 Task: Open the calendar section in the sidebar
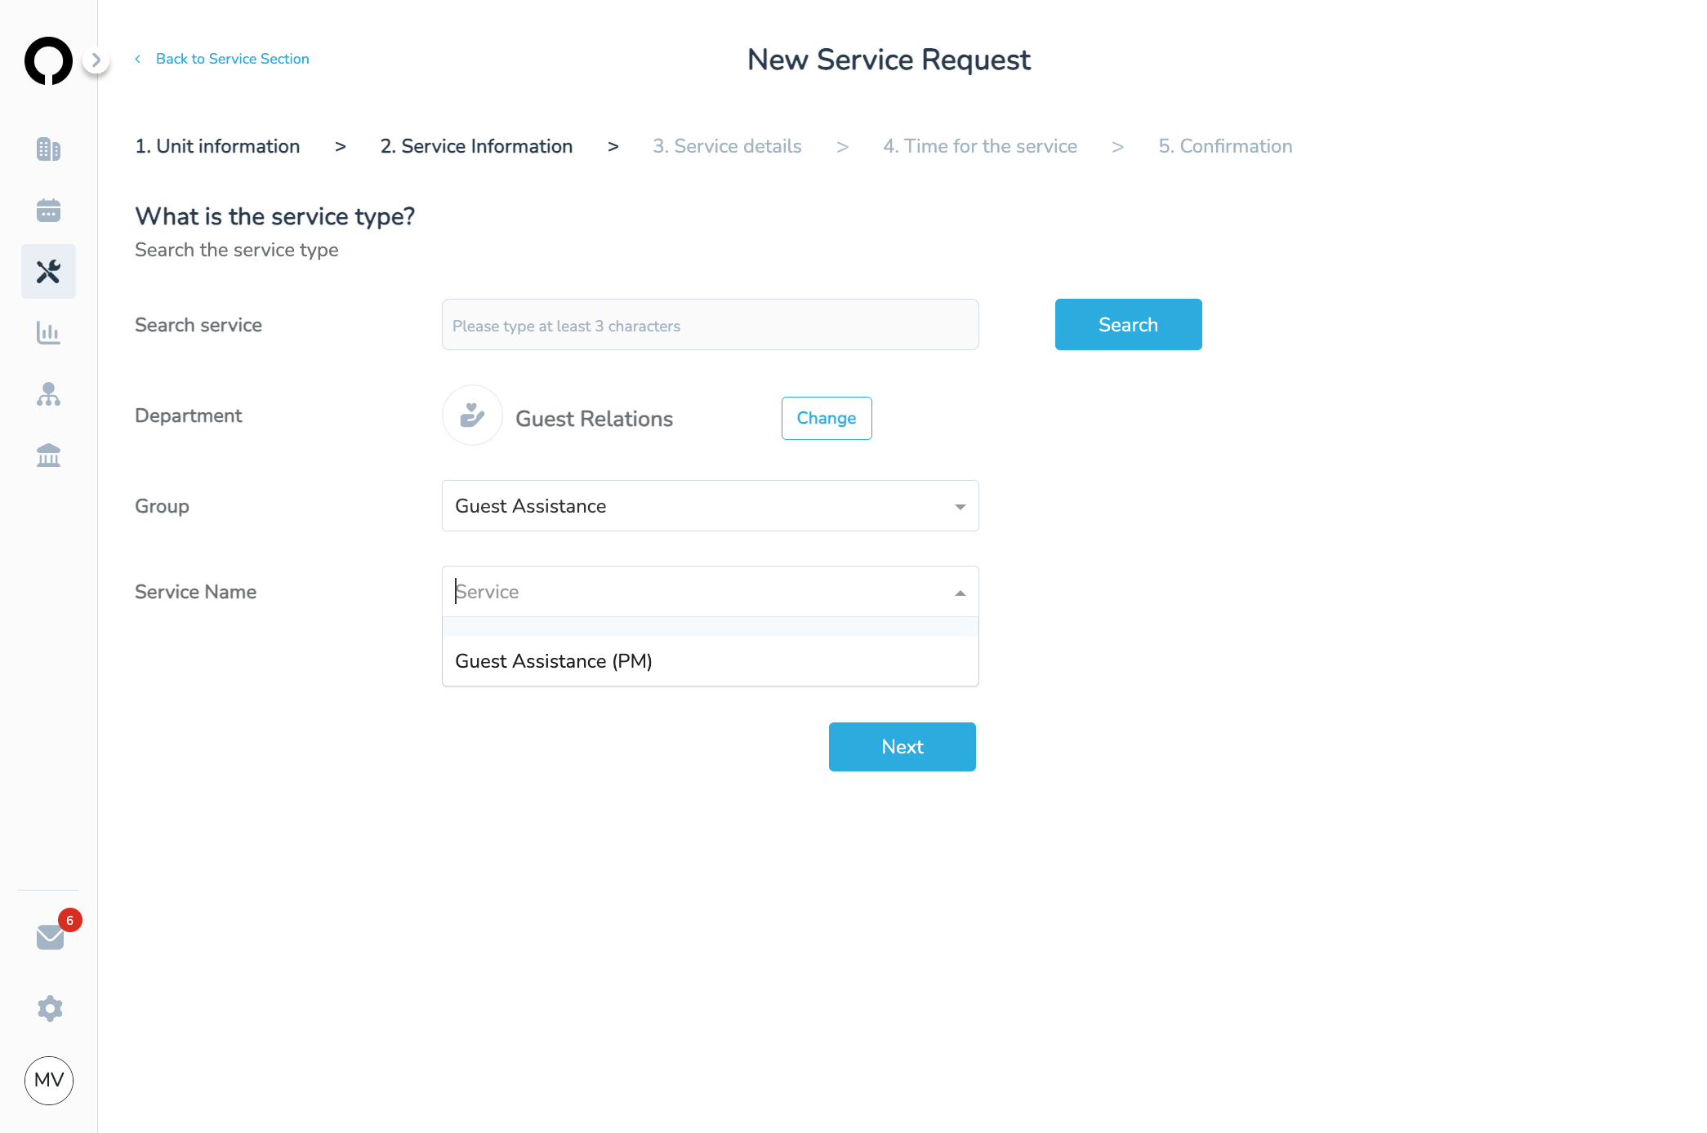(x=48, y=211)
